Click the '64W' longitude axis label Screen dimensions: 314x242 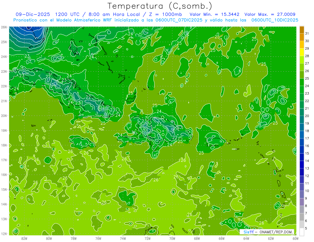coord(246,238)
